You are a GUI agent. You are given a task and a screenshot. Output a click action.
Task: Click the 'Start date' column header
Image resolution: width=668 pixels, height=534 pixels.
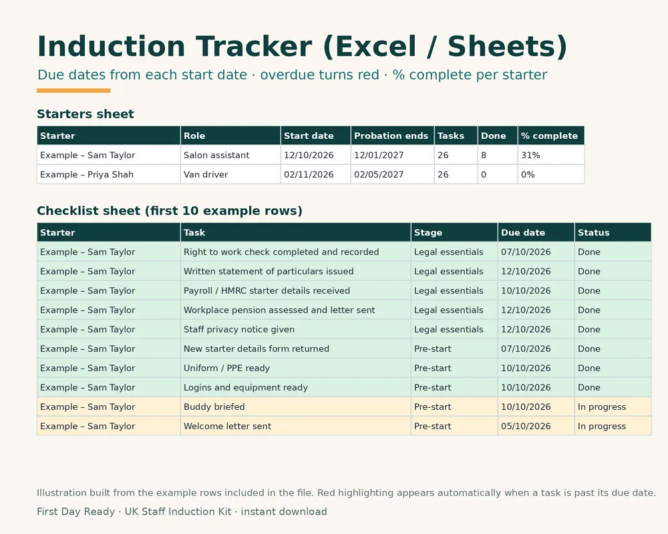[x=316, y=136]
